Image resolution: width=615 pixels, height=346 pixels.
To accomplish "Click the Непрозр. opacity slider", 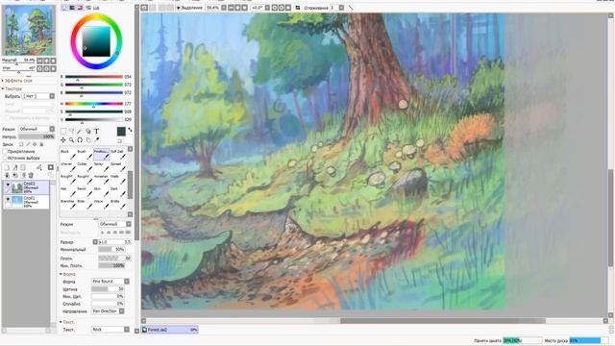I will pos(37,136).
